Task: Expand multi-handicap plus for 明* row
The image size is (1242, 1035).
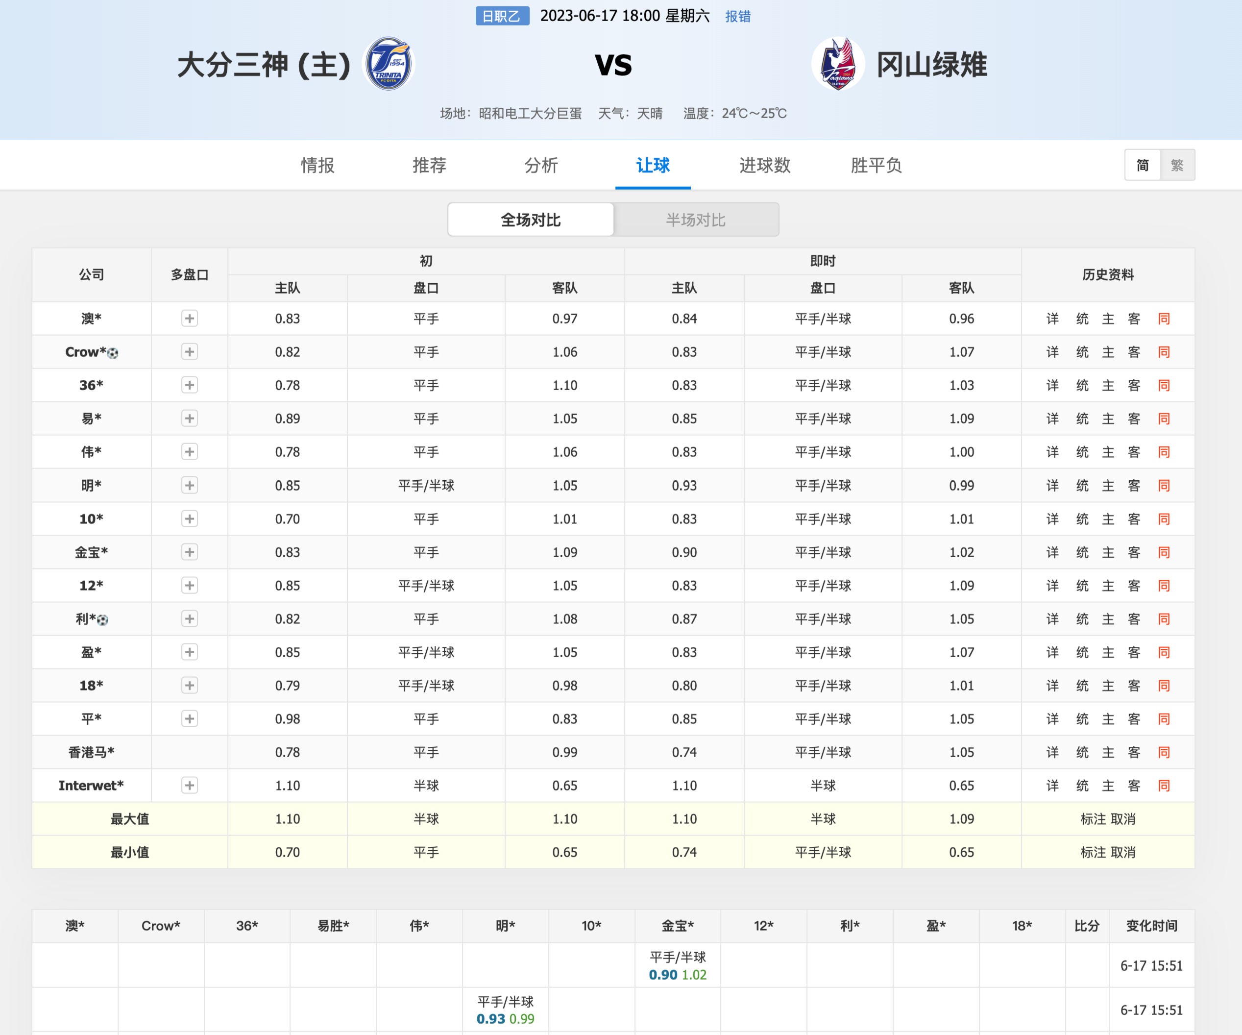Action: 189,486
